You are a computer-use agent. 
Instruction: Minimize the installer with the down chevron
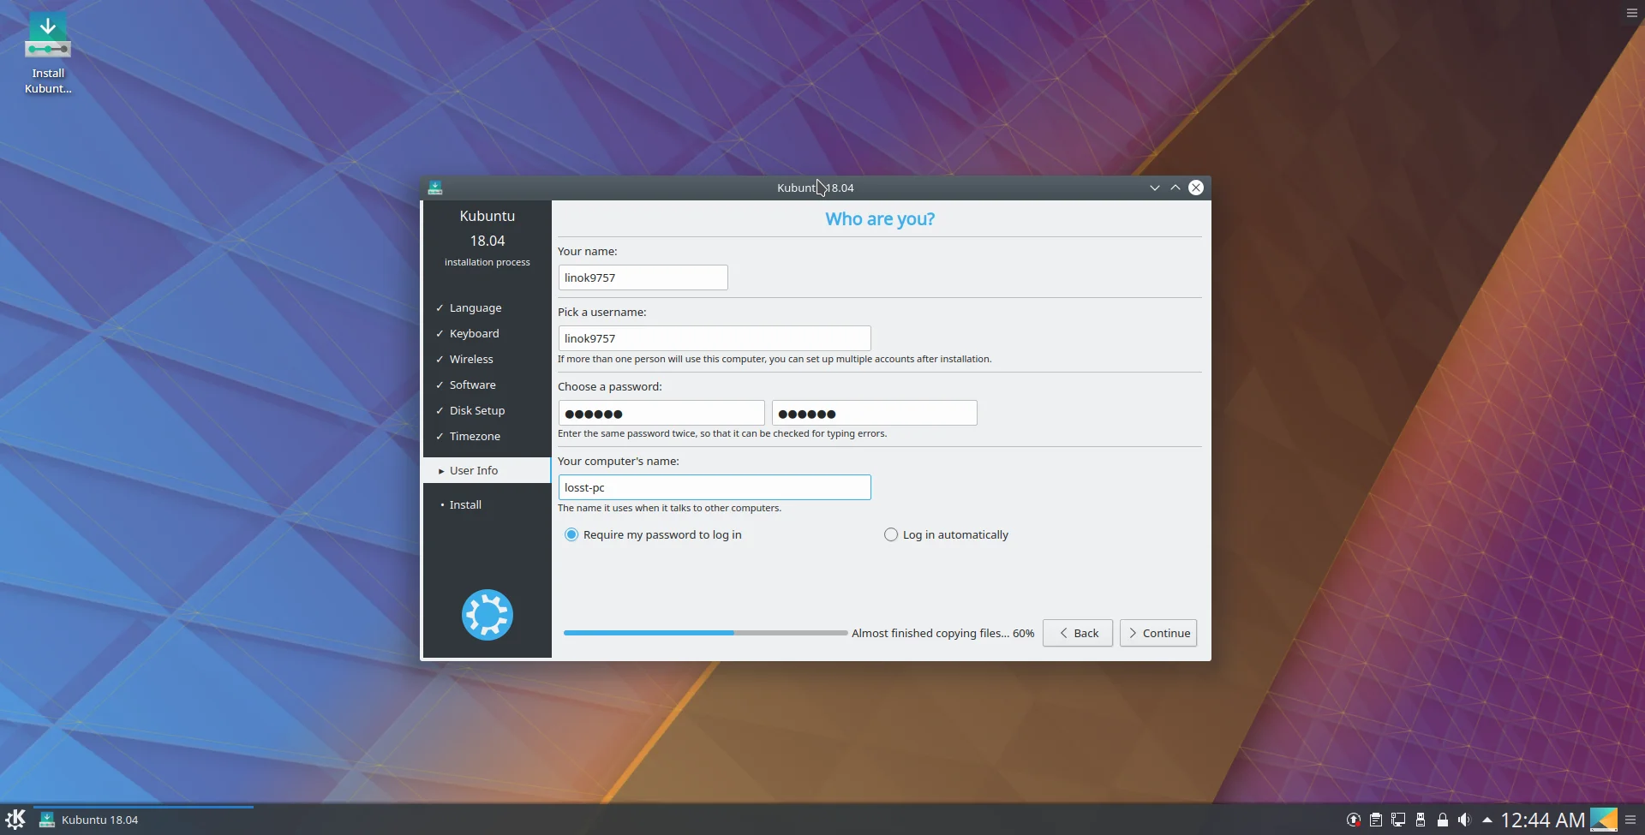(1155, 188)
